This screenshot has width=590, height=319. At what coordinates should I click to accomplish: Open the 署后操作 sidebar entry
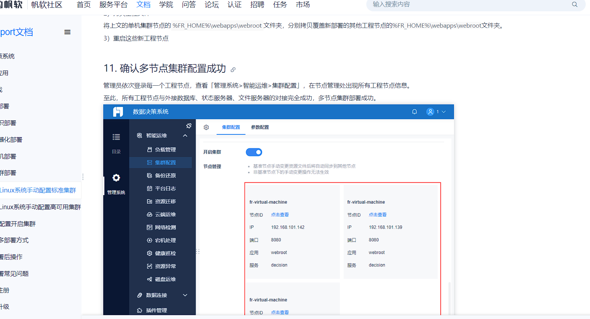(x=11, y=257)
